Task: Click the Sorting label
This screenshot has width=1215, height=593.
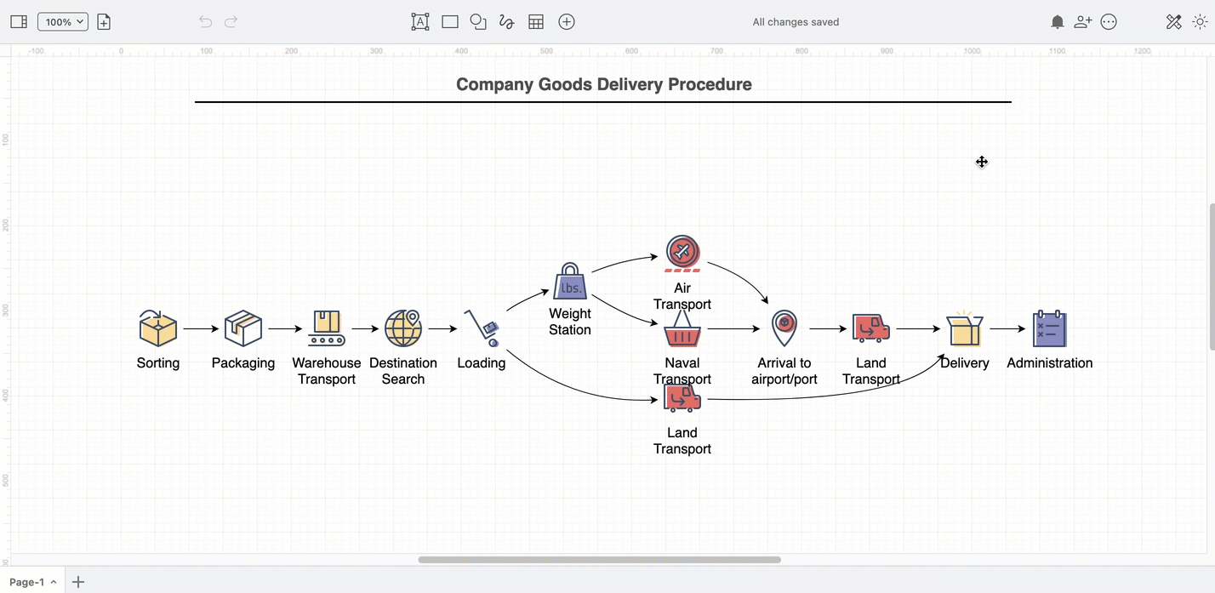Action: pyautogui.click(x=158, y=363)
